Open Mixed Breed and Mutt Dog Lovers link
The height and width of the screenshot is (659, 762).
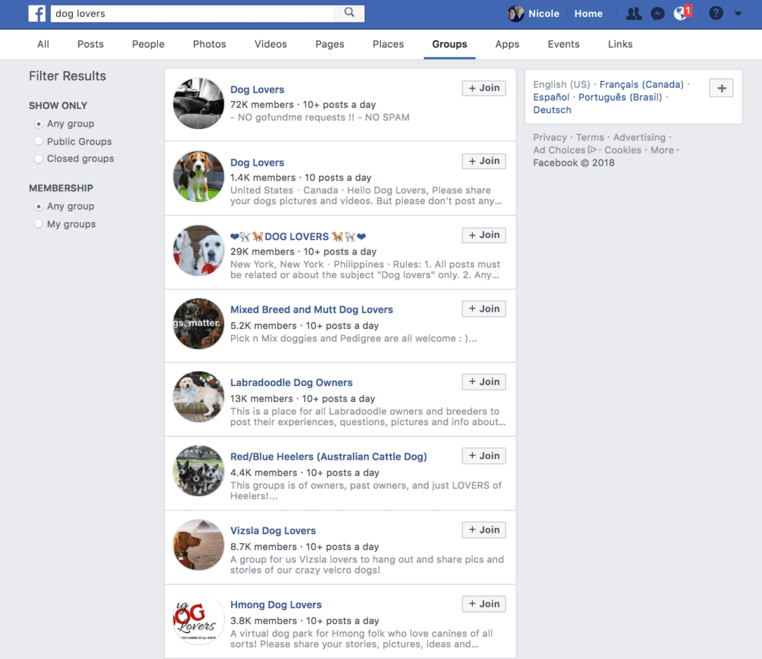click(x=311, y=309)
